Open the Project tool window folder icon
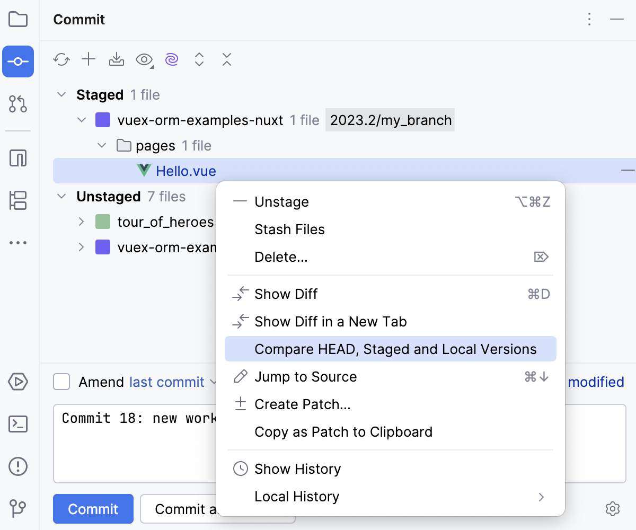 pyautogui.click(x=18, y=20)
